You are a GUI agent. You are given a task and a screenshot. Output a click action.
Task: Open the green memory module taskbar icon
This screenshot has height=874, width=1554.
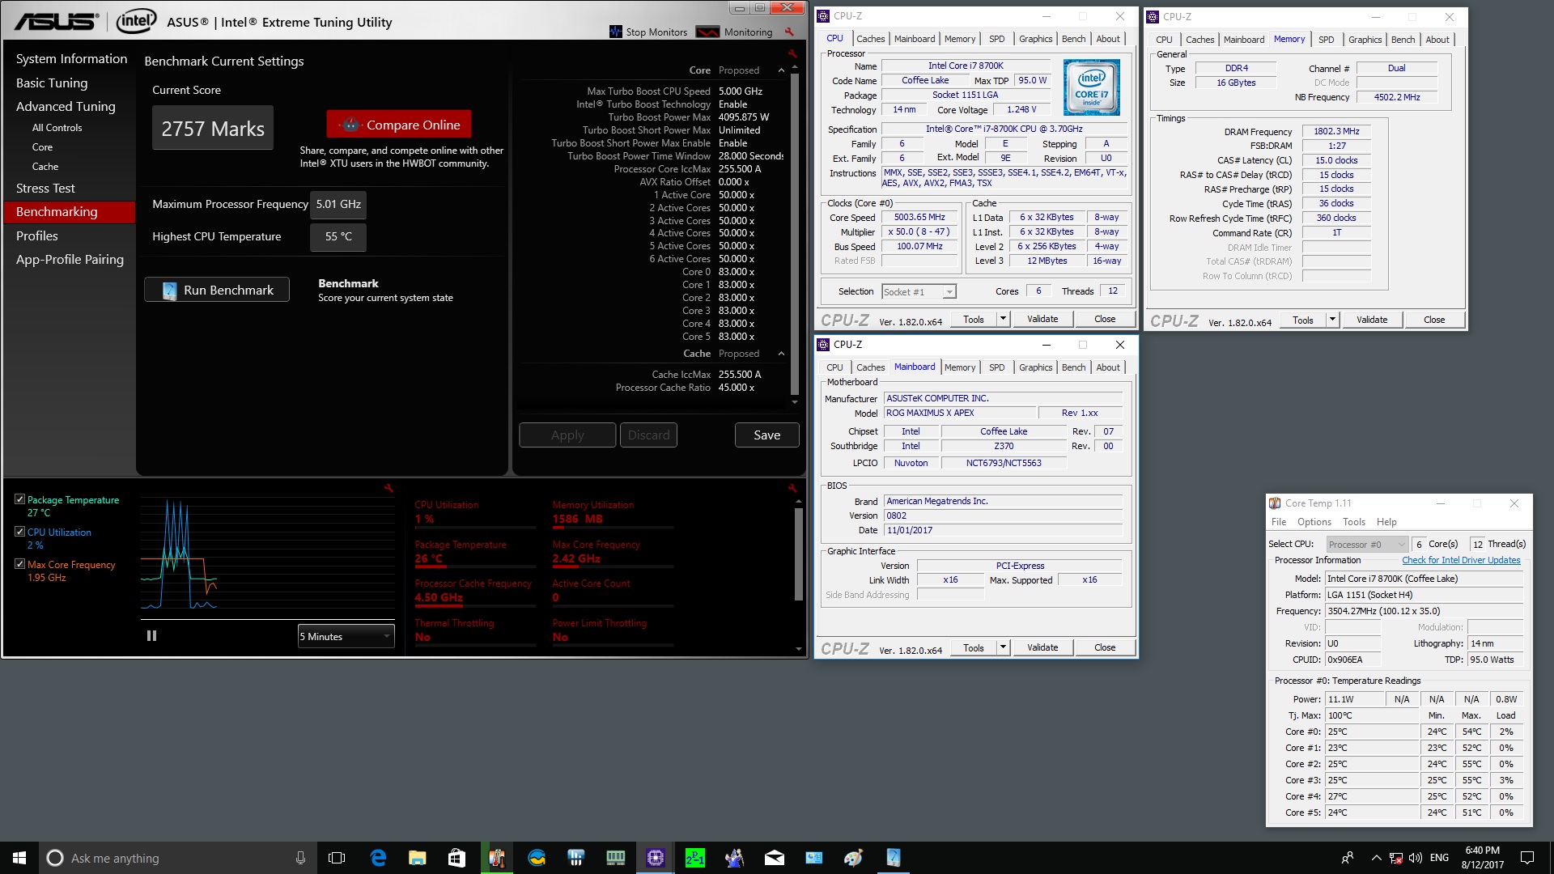pos(615,858)
